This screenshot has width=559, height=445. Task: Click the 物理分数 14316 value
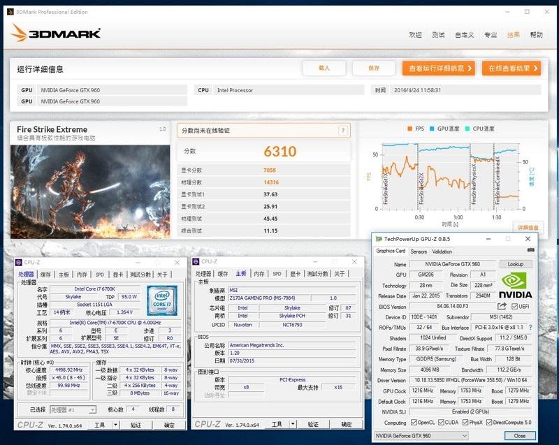pyautogui.click(x=271, y=182)
